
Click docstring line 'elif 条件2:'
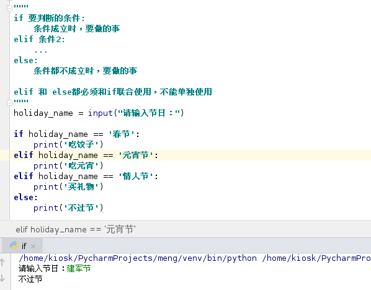[x=39, y=39]
